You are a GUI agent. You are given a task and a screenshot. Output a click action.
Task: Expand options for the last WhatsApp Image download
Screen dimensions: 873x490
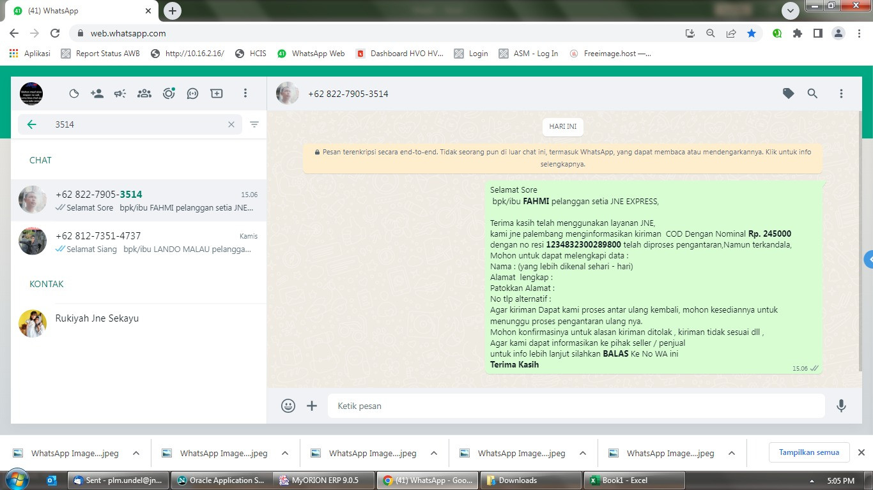click(x=732, y=454)
